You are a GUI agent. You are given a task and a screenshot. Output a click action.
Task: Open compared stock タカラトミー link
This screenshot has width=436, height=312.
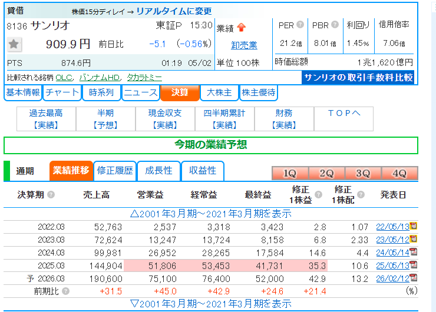click(x=144, y=78)
